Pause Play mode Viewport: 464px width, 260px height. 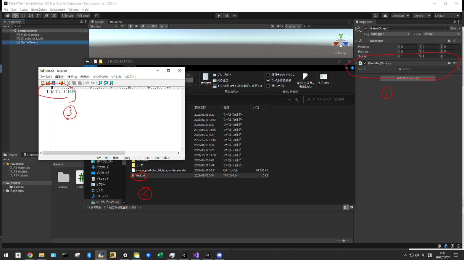227,16
